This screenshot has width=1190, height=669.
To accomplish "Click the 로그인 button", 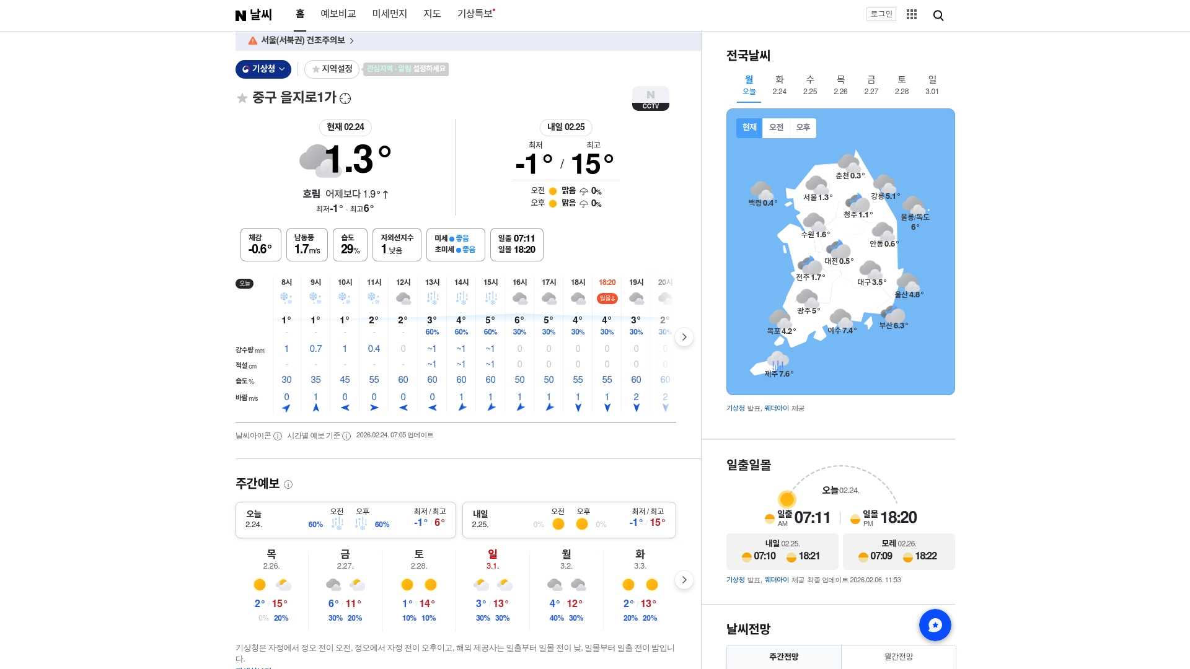I will click(x=881, y=14).
